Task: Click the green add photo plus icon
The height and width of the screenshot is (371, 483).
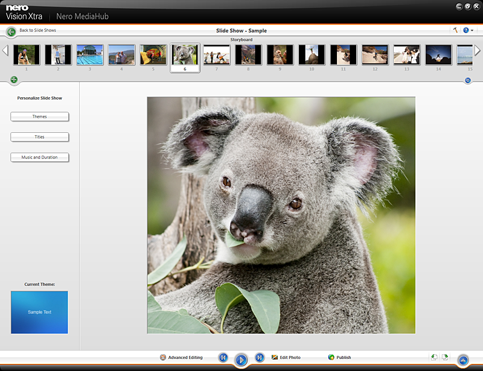Action: 14,80
